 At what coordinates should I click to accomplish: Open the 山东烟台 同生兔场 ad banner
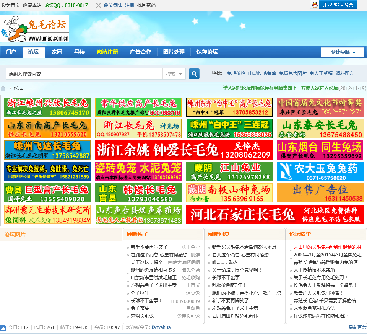320,150
